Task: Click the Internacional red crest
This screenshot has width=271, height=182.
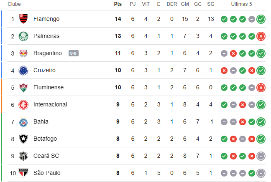Action: 23,104
